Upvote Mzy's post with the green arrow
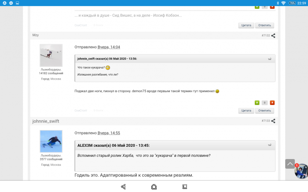 pos(257,102)
